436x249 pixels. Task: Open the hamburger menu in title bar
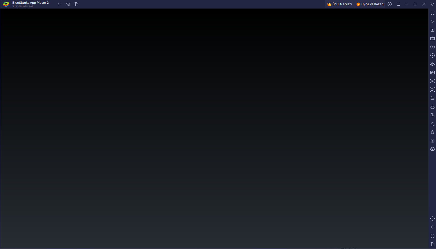click(398, 4)
